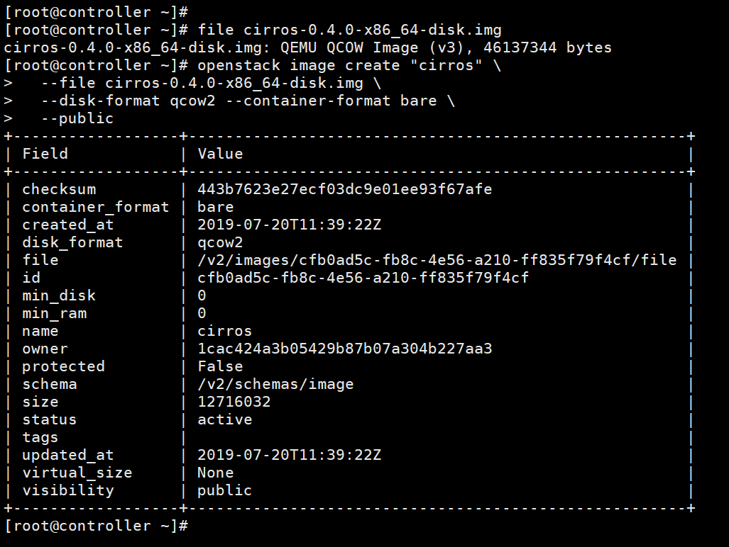Click the --public option in the command

77,118
